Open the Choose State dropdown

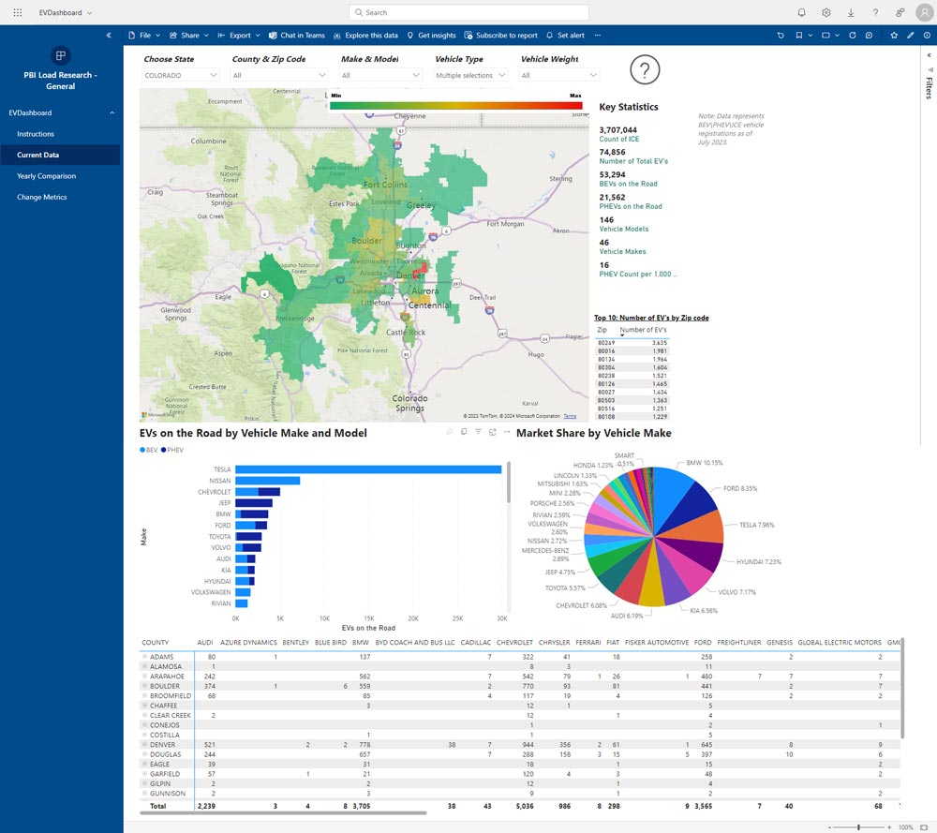click(x=182, y=75)
